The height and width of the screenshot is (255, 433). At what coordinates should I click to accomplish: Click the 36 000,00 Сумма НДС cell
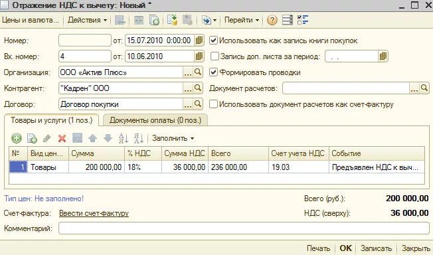[x=185, y=167]
